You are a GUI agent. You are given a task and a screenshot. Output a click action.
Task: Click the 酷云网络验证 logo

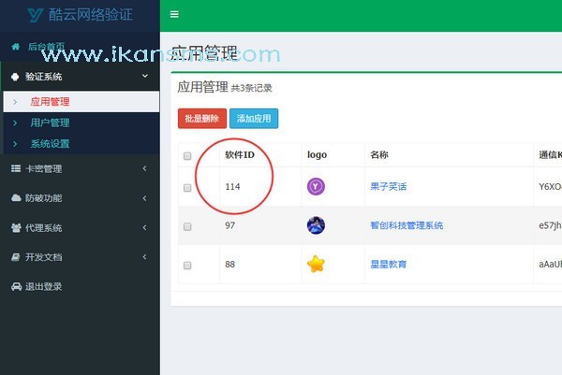point(80,15)
